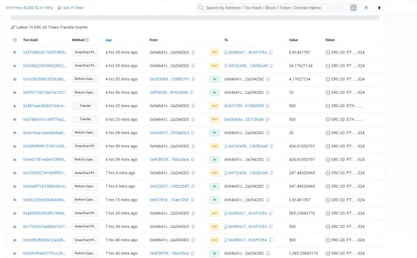Copy To address in the 34.17627134 value row
This screenshot has width=417, height=258.
pyautogui.click(x=272, y=65)
